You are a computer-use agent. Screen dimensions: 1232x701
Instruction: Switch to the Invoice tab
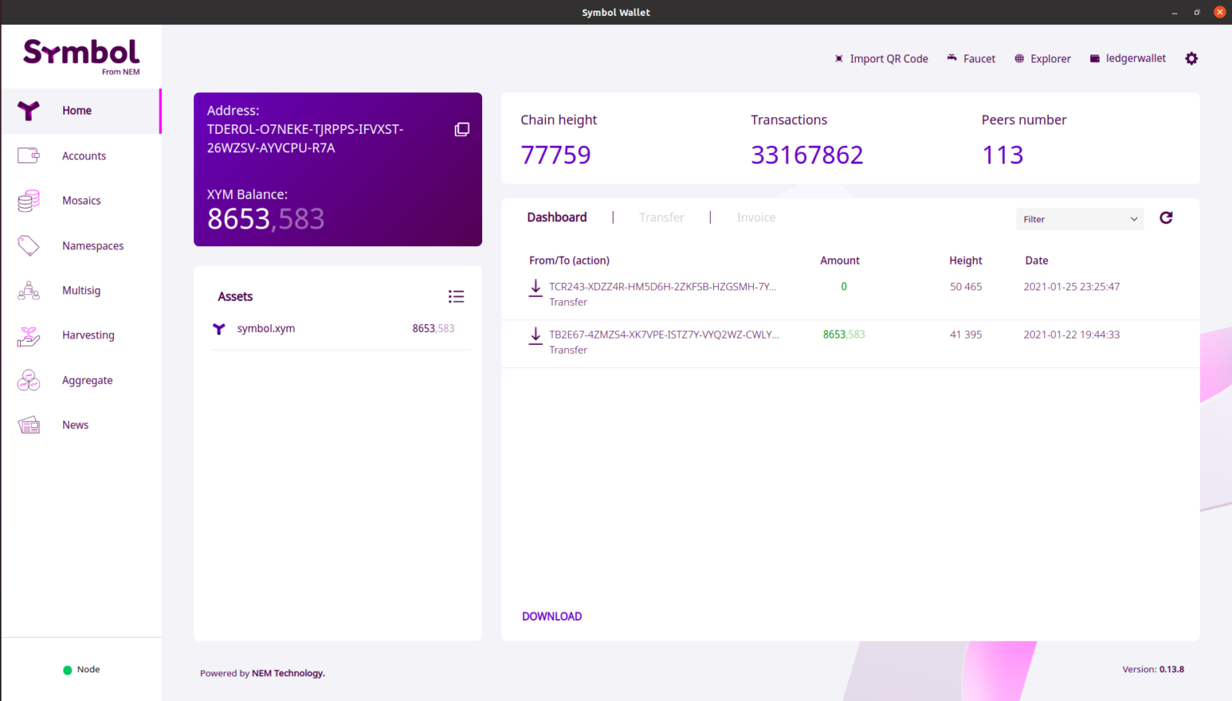(x=756, y=217)
